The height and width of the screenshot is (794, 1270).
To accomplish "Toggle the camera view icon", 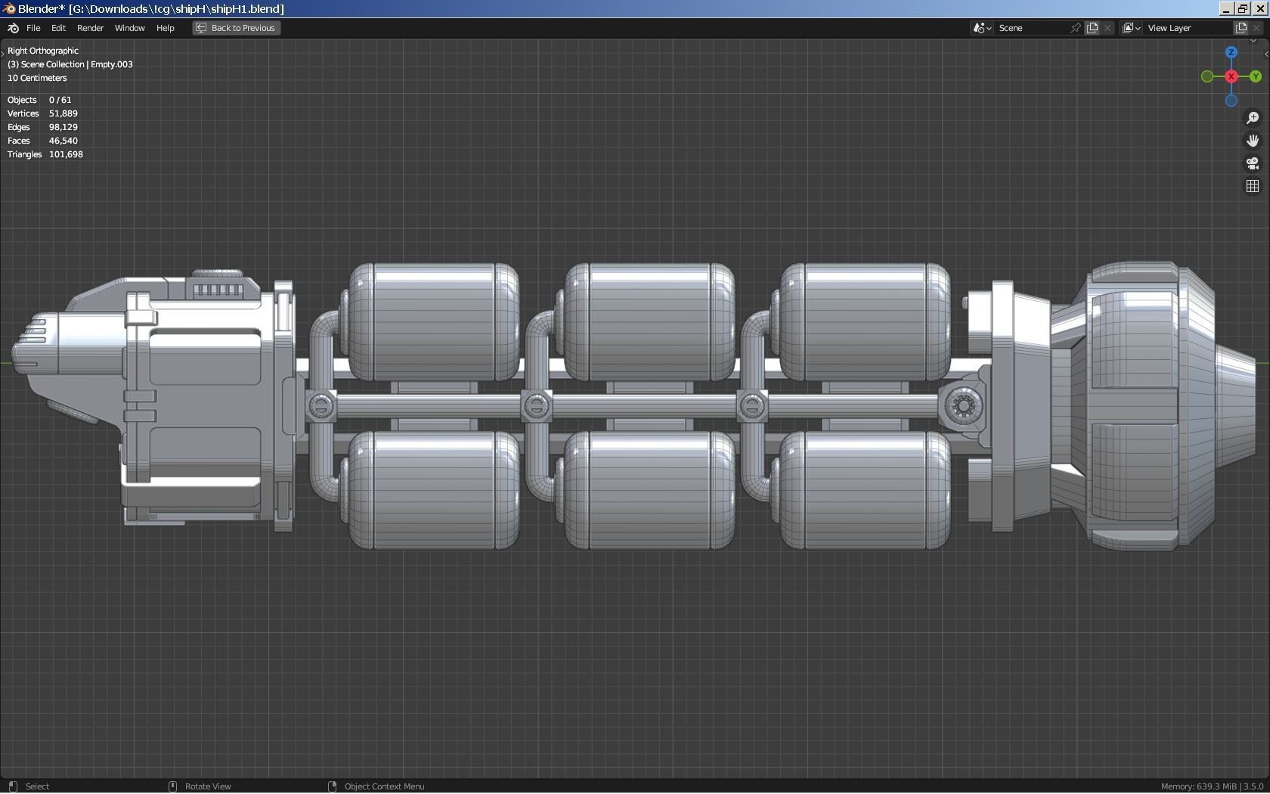I will coord(1253,163).
